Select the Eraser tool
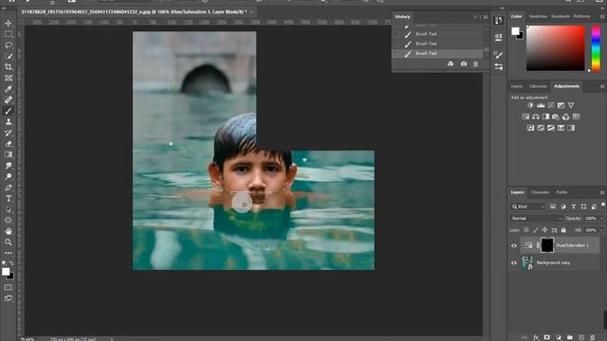Viewport: 607px width, 341px height. pos(9,143)
